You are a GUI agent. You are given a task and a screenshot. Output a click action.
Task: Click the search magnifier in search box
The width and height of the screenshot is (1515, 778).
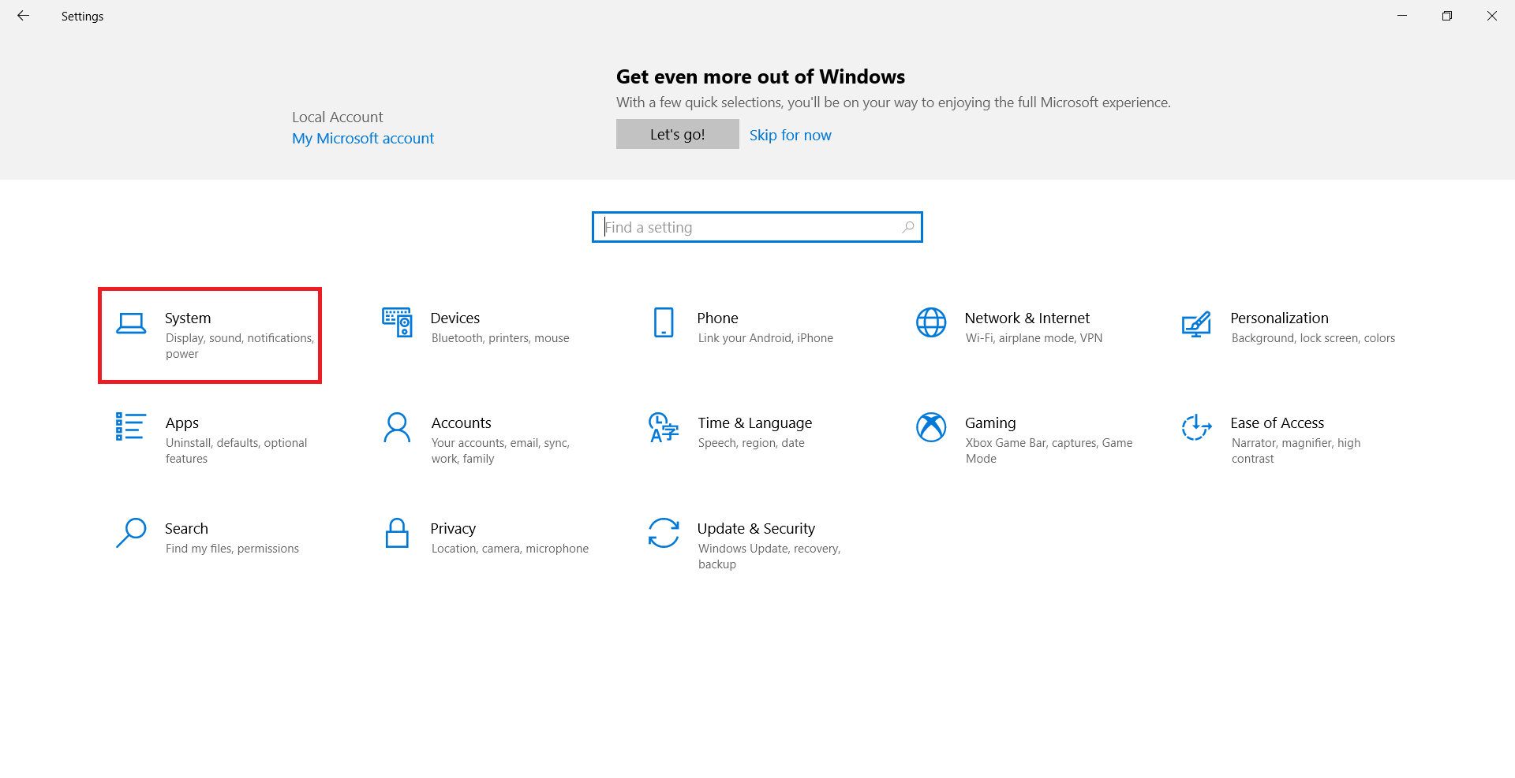908,227
